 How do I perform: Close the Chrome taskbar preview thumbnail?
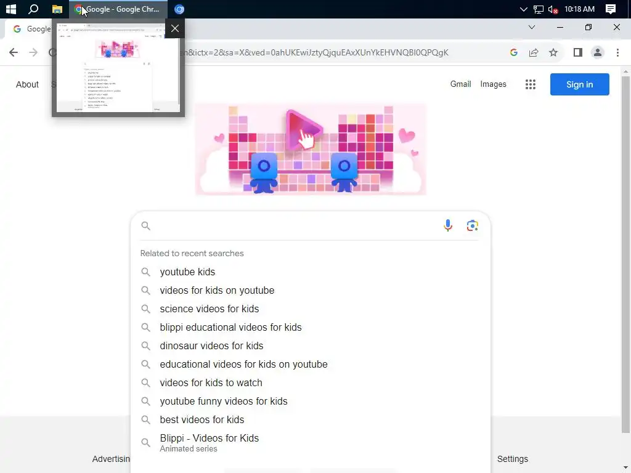pyautogui.click(x=174, y=28)
